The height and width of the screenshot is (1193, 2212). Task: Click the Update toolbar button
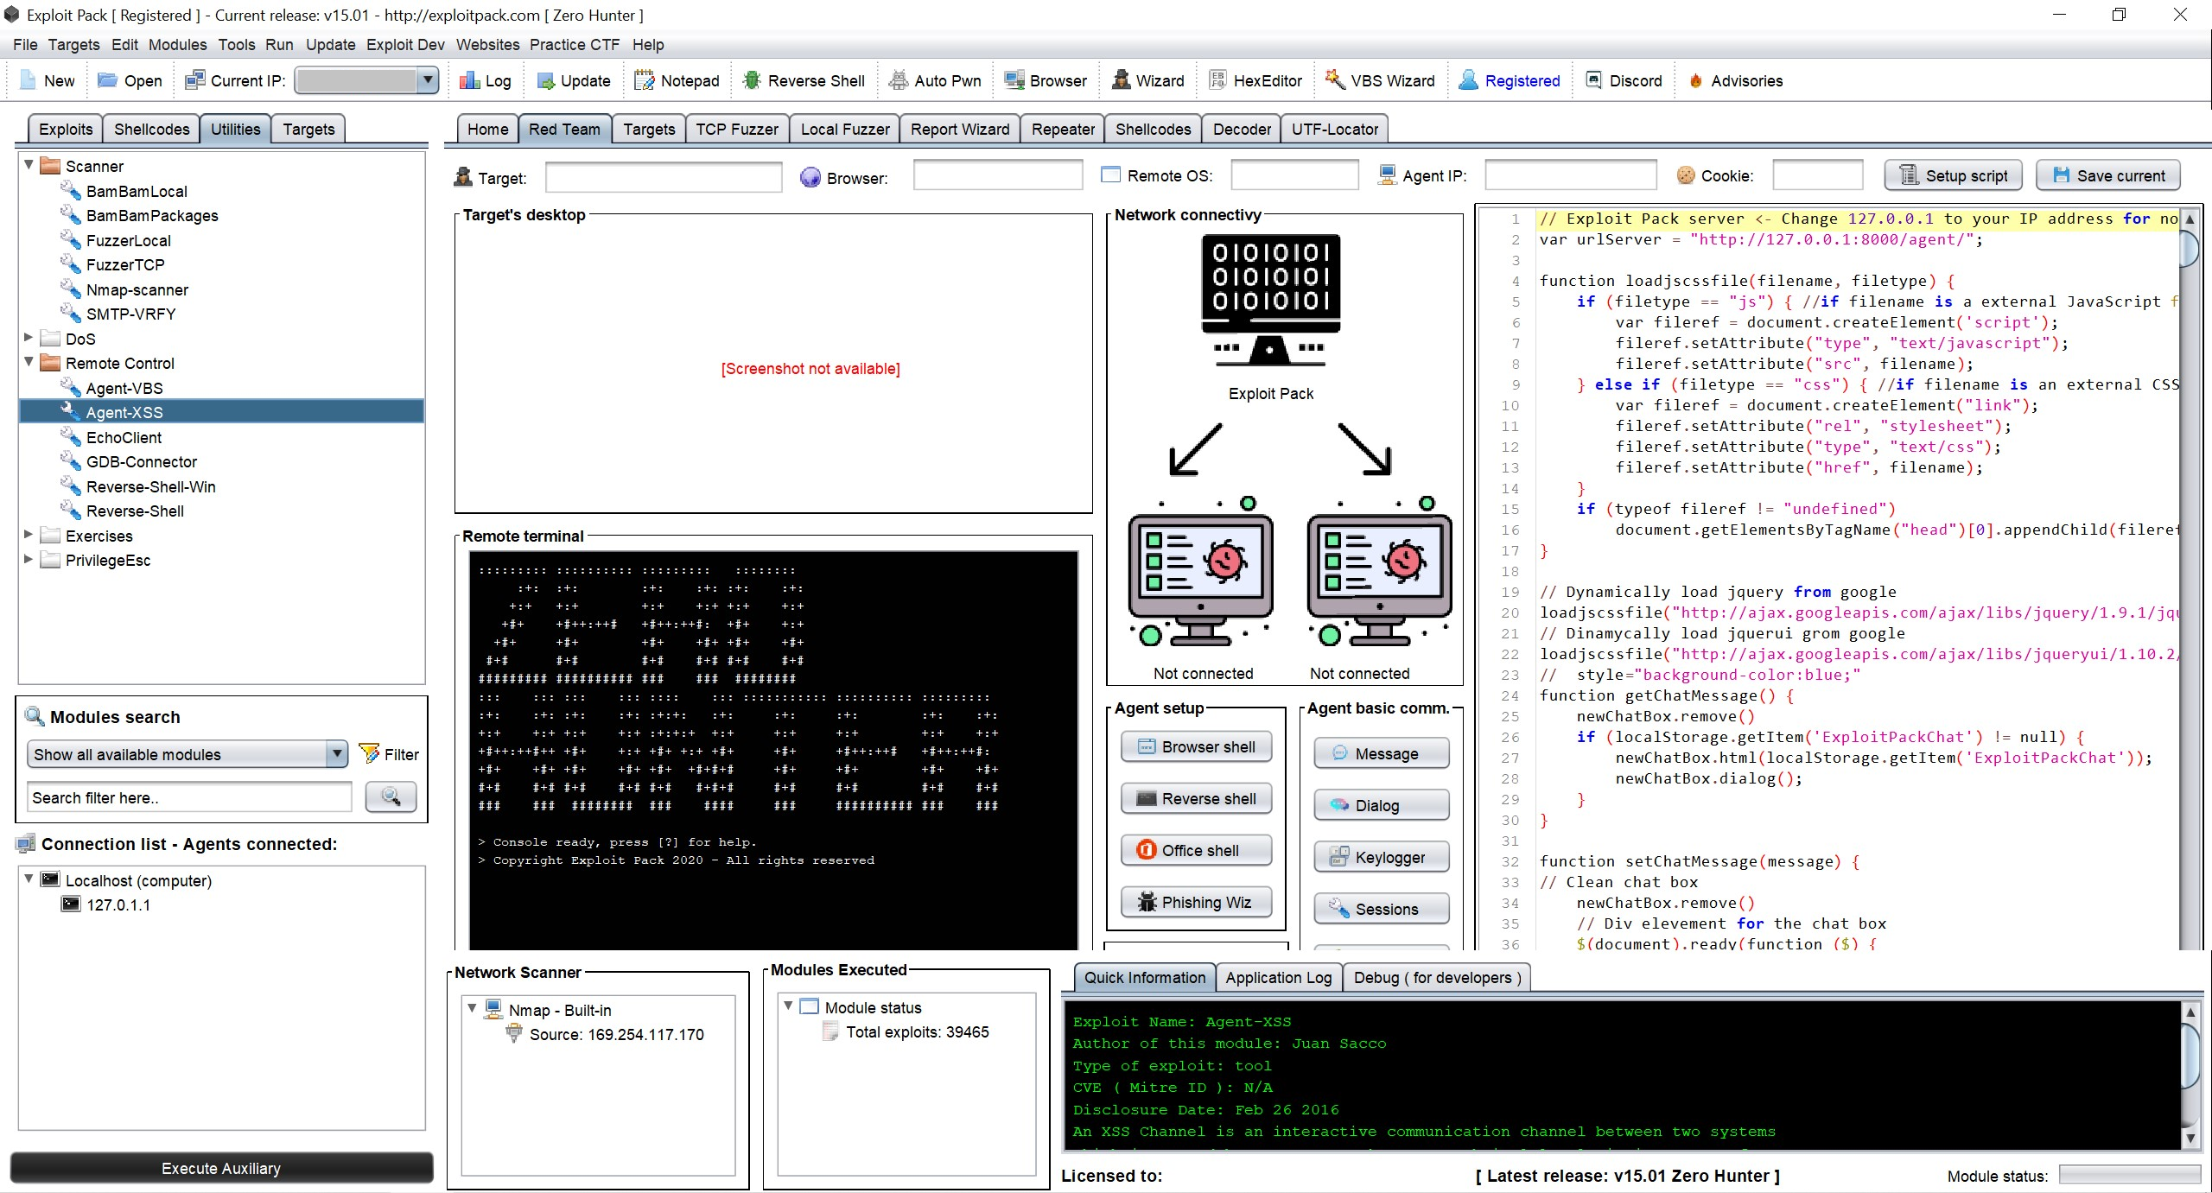click(x=574, y=80)
